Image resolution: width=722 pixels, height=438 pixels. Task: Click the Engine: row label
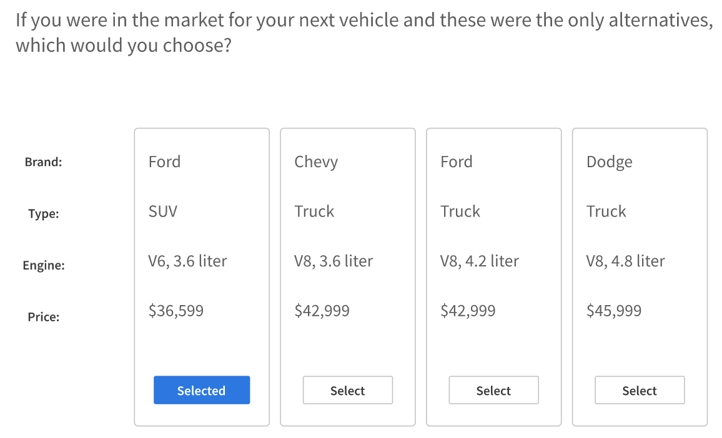[43, 265]
